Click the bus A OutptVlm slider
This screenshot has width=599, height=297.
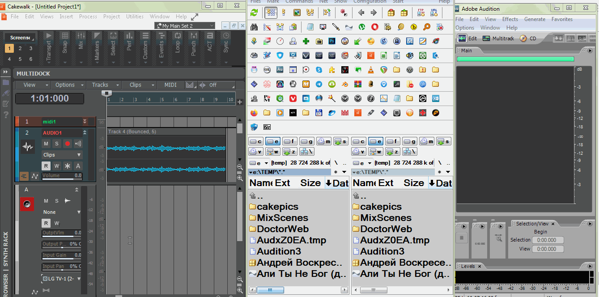pyautogui.click(x=62, y=233)
